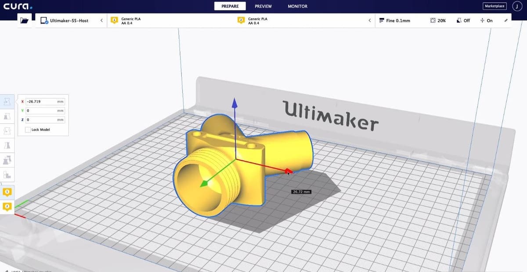The width and height of the screenshot is (527, 272).
Task: Open the account avatar J
Action: click(x=517, y=6)
